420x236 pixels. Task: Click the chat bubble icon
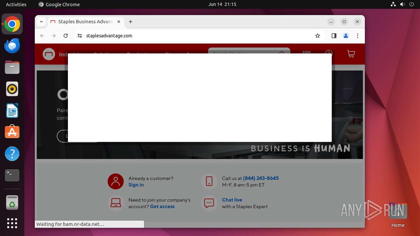(x=209, y=203)
